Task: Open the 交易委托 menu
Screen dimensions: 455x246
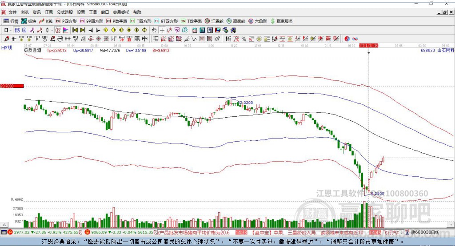Action: pyautogui.click(x=121, y=12)
